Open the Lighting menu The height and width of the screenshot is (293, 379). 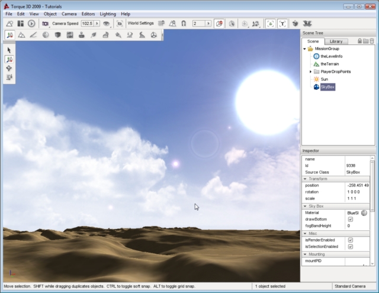108,14
